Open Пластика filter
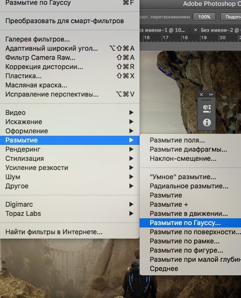Image resolution: width=241 pixels, height=298 pixels. click(70, 76)
